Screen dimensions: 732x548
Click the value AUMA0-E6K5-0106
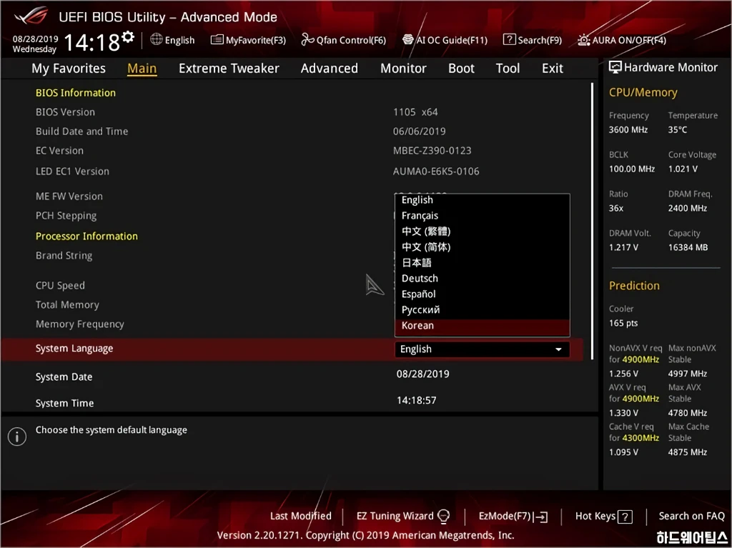436,171
